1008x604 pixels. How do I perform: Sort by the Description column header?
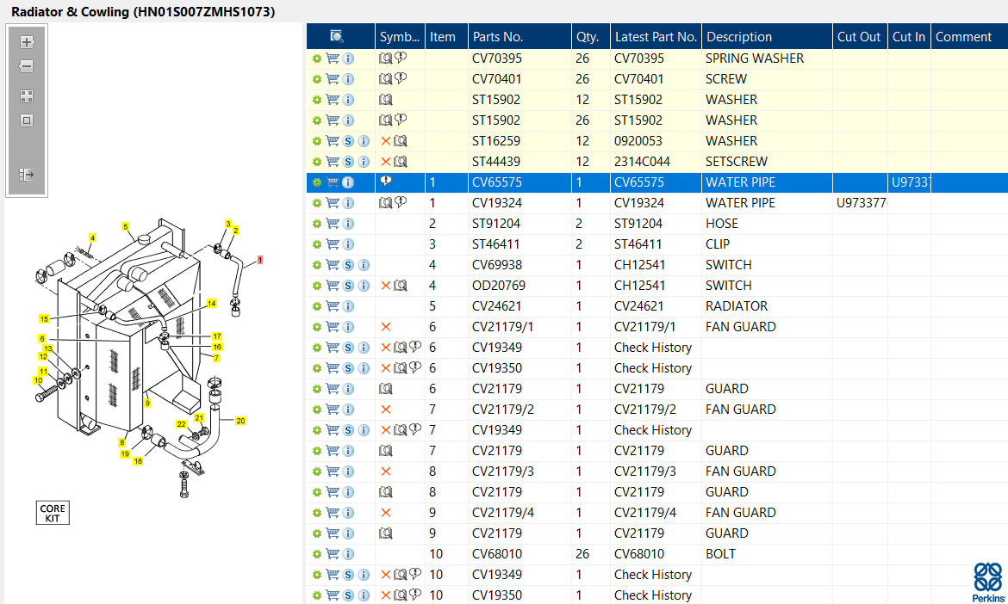(x=738, y=37)
